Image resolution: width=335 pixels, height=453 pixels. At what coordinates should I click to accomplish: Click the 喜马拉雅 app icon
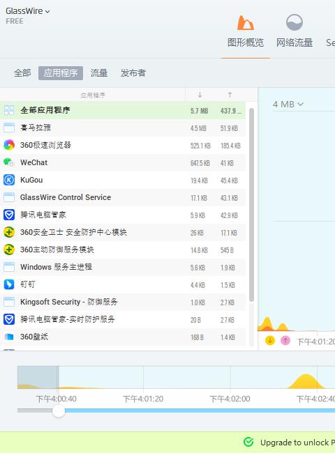tap(9, 128)
